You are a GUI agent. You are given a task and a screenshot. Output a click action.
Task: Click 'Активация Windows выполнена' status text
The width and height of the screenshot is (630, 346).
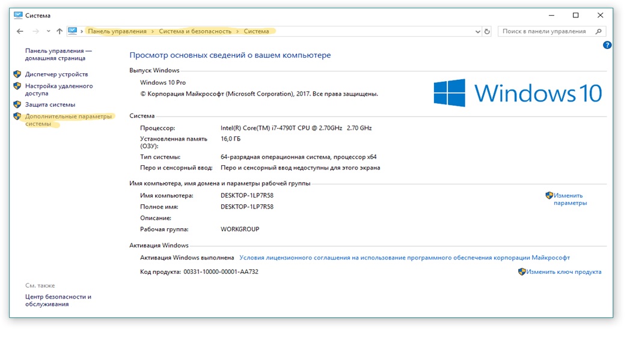[x=187, y=258]
